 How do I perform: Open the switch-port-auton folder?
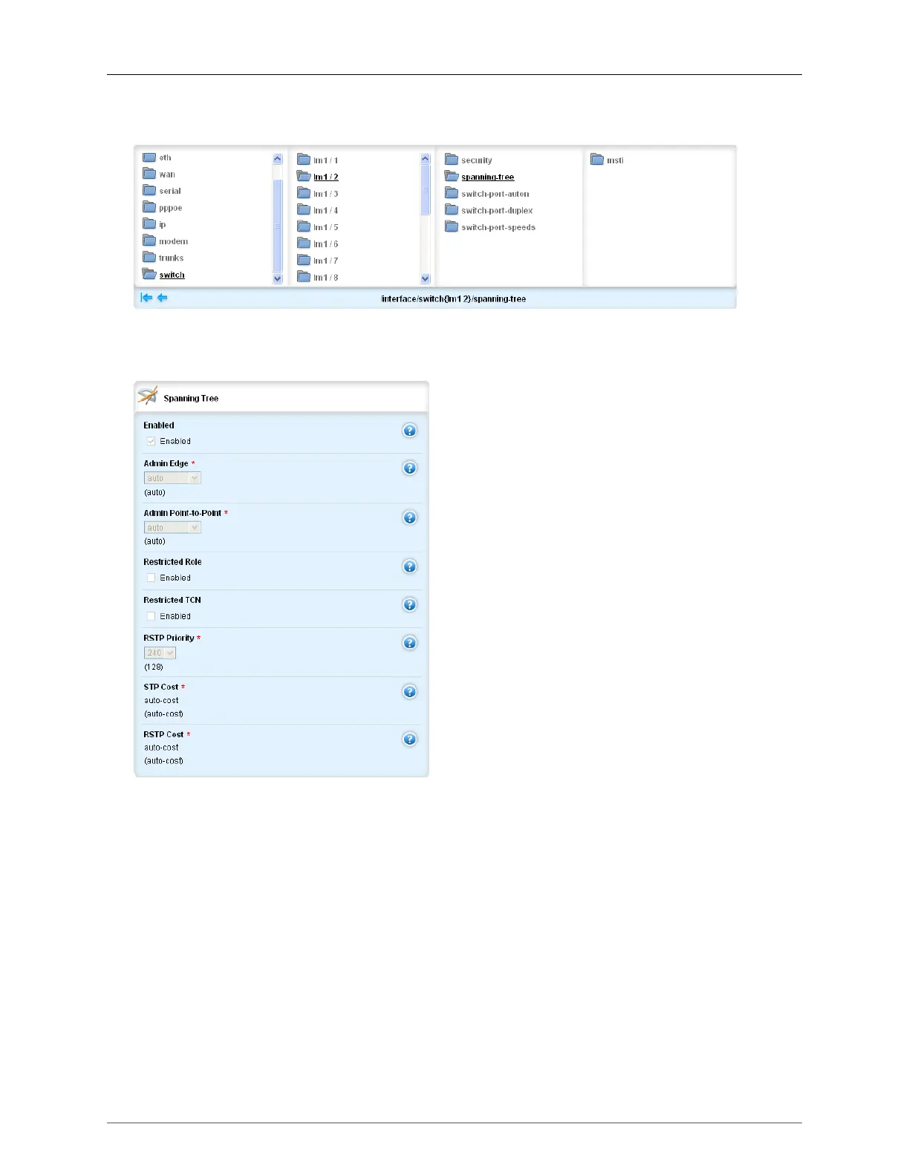(x=487, y=194)
